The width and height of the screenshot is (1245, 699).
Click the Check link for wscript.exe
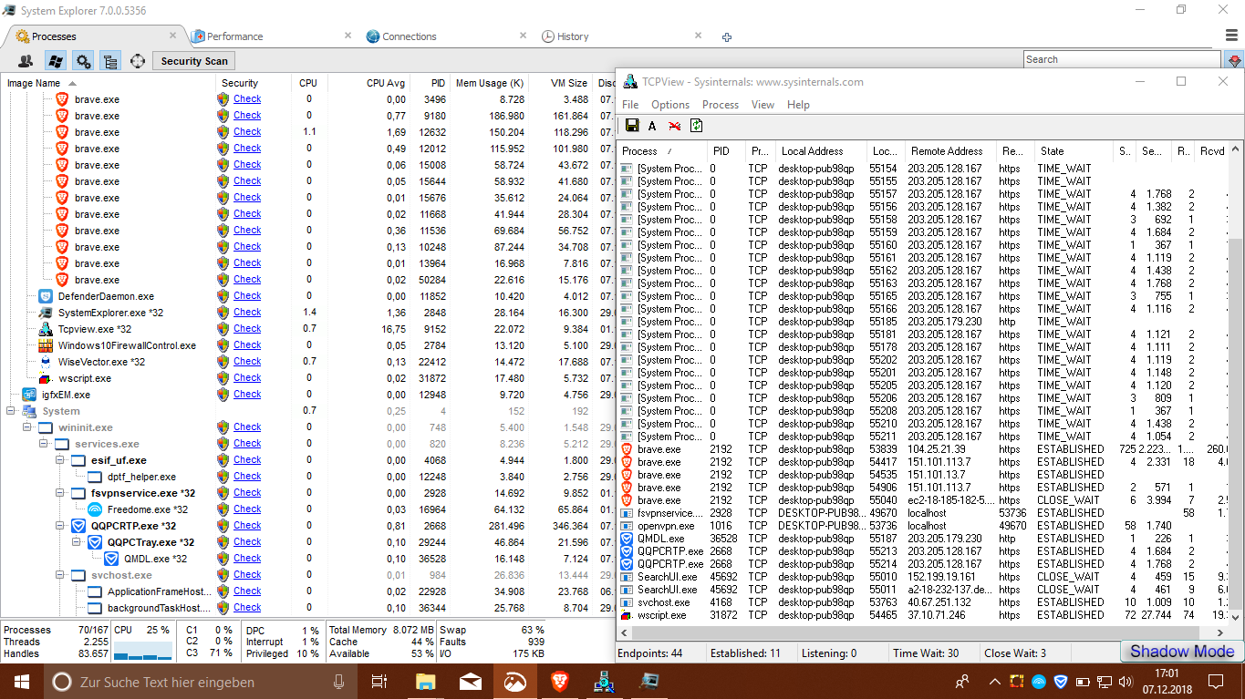(247, 378)
